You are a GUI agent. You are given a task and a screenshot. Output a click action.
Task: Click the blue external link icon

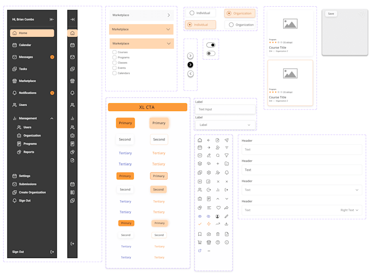200,251
